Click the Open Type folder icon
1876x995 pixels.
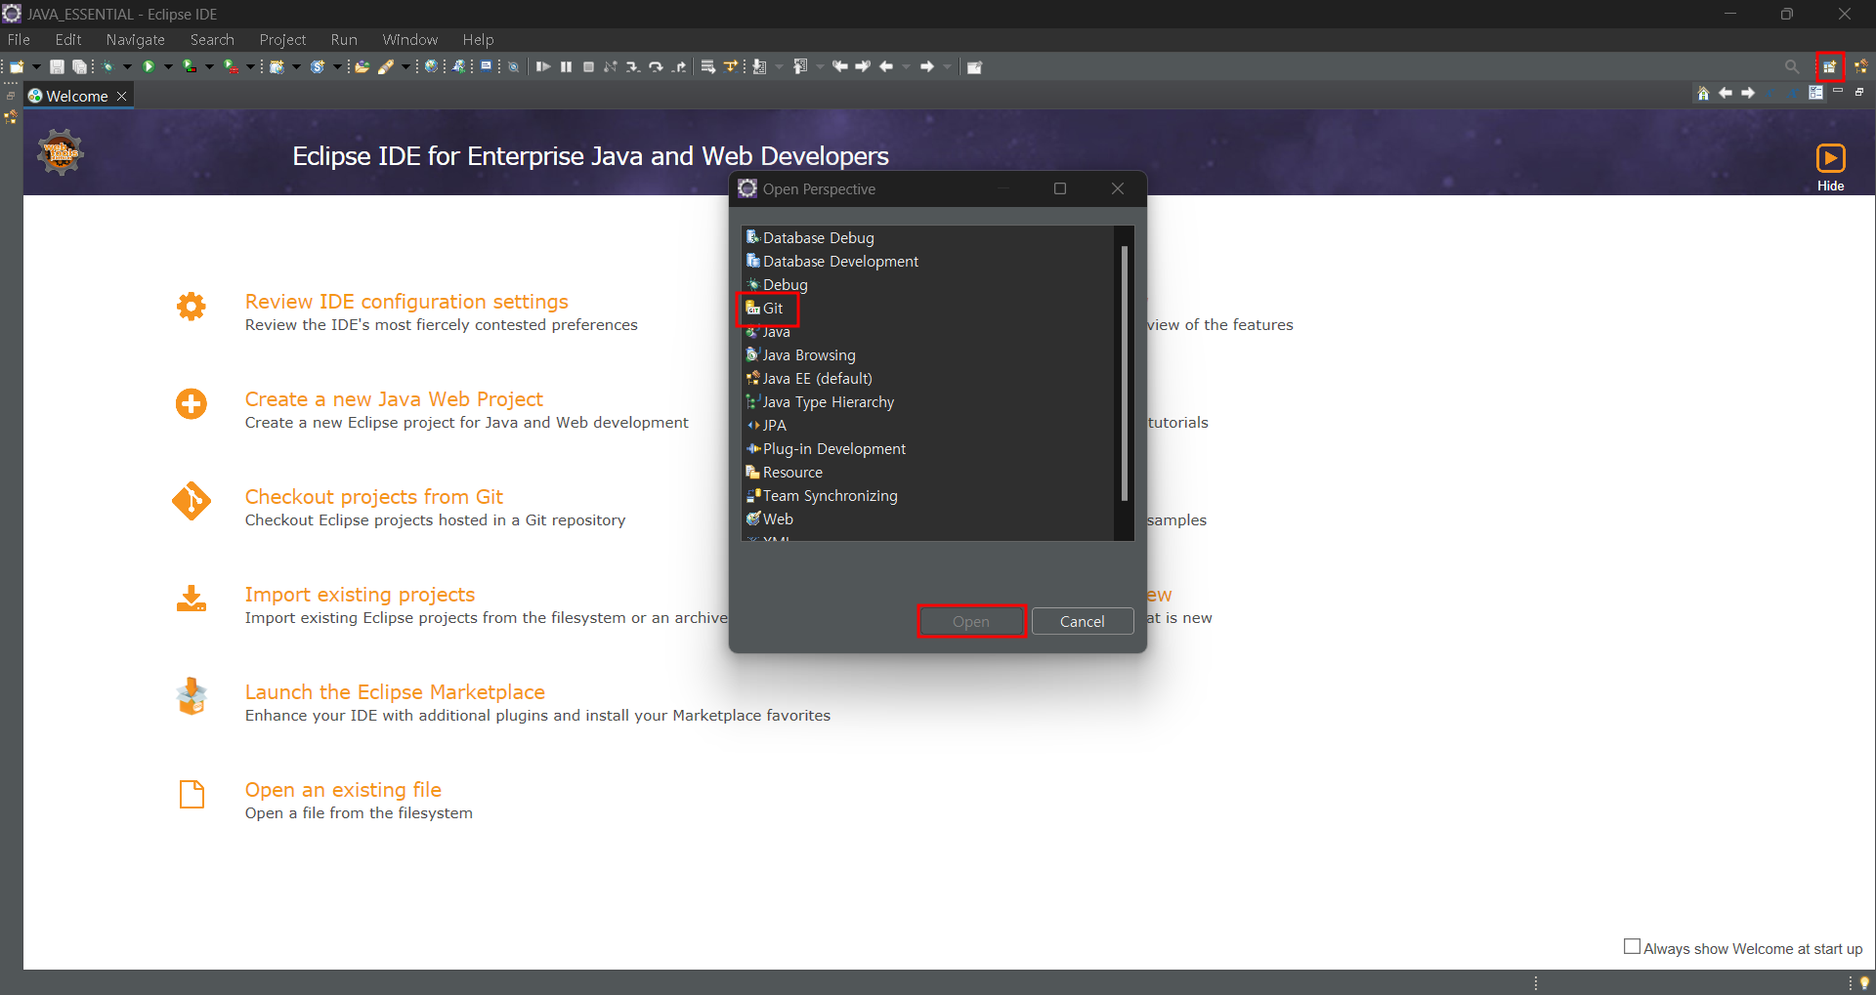[x=362, y=66]
